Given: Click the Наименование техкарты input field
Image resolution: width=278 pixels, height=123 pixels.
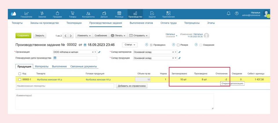Looking at the screenshot, I should [x=65, y=86].
